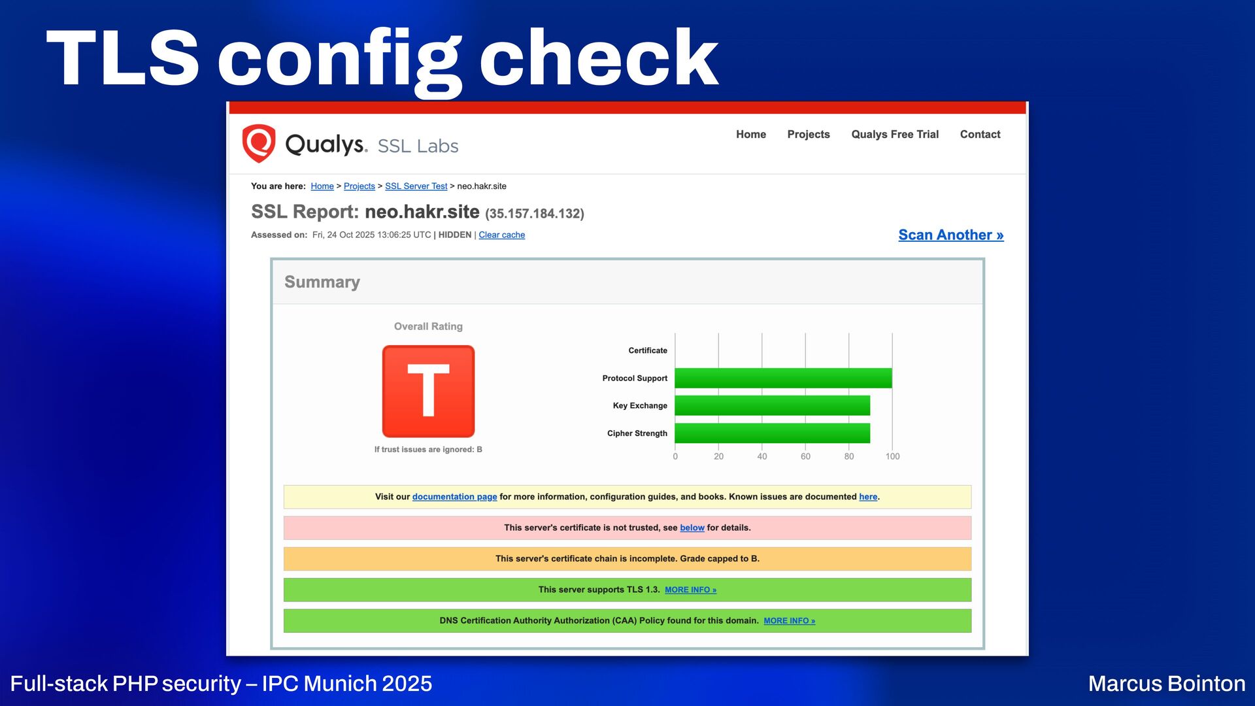Open the Contact navigation item
The width and height of the screenshot is (1255, 706).
coord(979,134)
